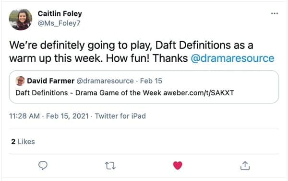View Caitlin Foley's profile picture
Image resolution: width=288 pixels, height=181 pixels.
coord(20,20)
